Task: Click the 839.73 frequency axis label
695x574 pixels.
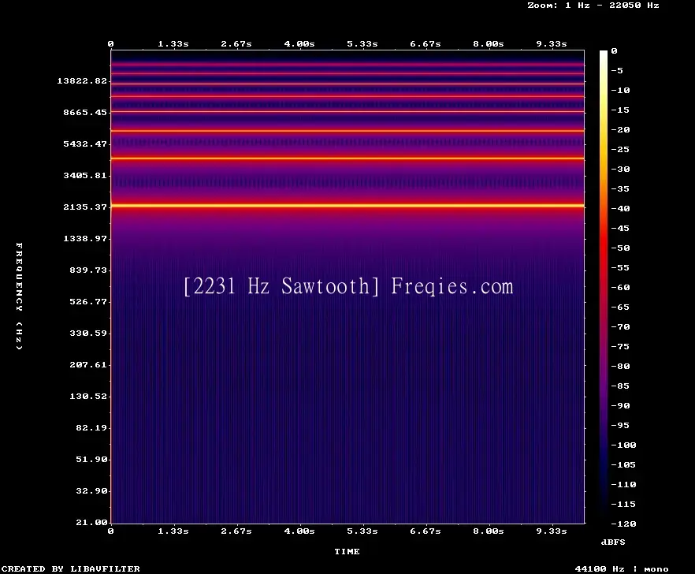Action: 88,270
